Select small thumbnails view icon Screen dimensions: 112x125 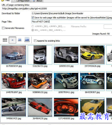pyautogui.click(x=12, y=40)
